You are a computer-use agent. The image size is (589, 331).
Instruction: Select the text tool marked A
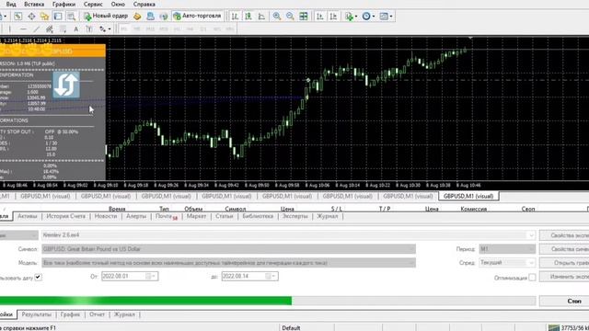point(75,29)
